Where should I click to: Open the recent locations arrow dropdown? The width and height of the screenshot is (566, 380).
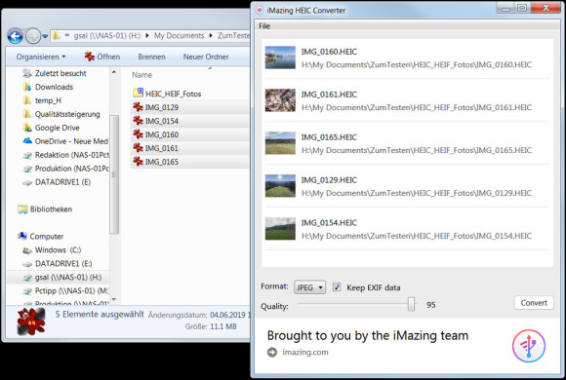coord(45,36)
